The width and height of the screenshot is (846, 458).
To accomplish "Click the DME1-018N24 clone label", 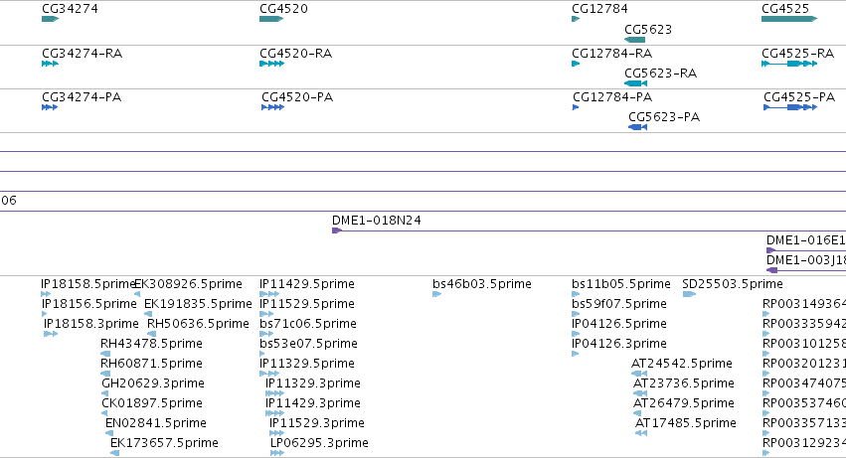I will pyautogui.click(x=377, y=221).
